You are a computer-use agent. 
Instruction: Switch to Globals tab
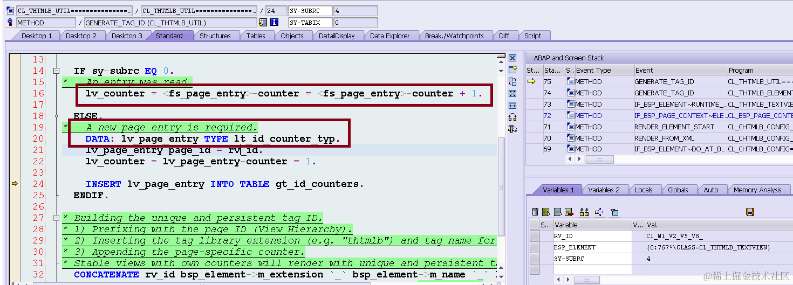(678, 190)
